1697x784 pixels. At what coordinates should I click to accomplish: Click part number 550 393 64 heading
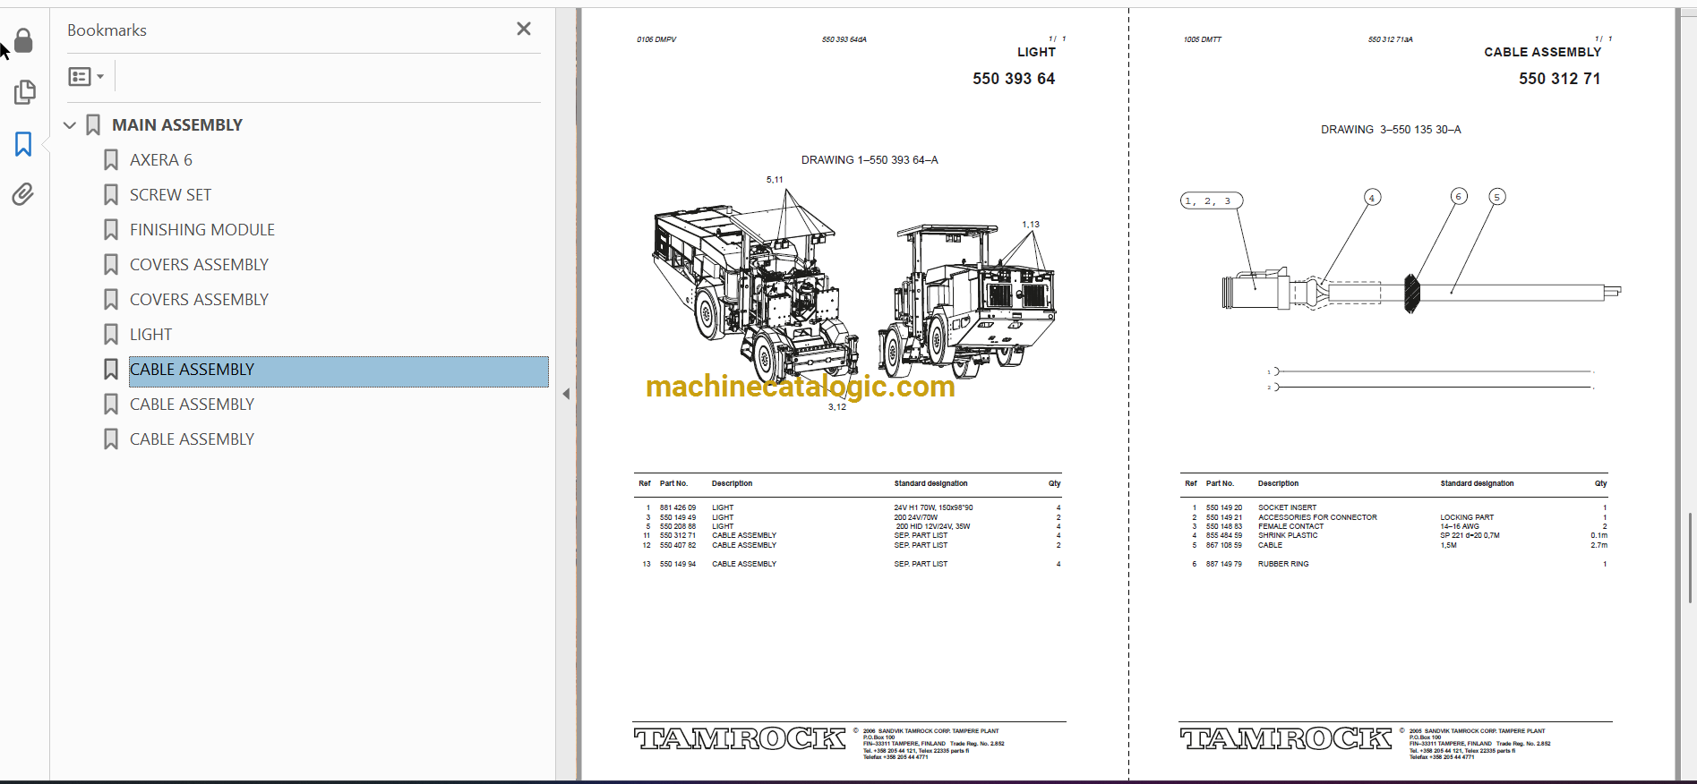point(1014,79)
